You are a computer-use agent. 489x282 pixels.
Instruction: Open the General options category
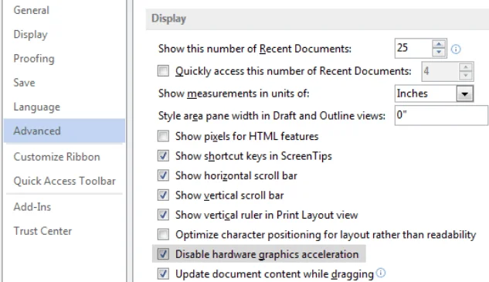31,10
